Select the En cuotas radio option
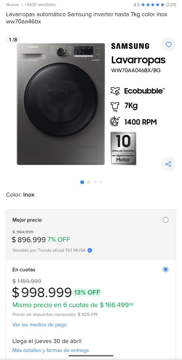Image resolution: width=182 pixels, height=360 pixels. [x=166, y=269]
